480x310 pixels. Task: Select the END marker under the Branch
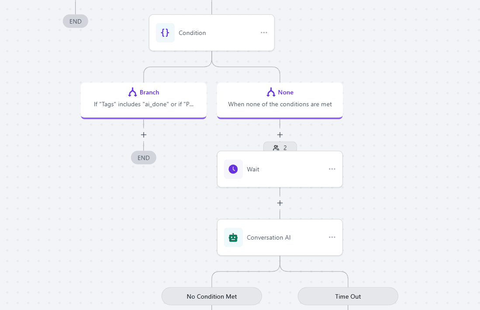click(144, 158)
